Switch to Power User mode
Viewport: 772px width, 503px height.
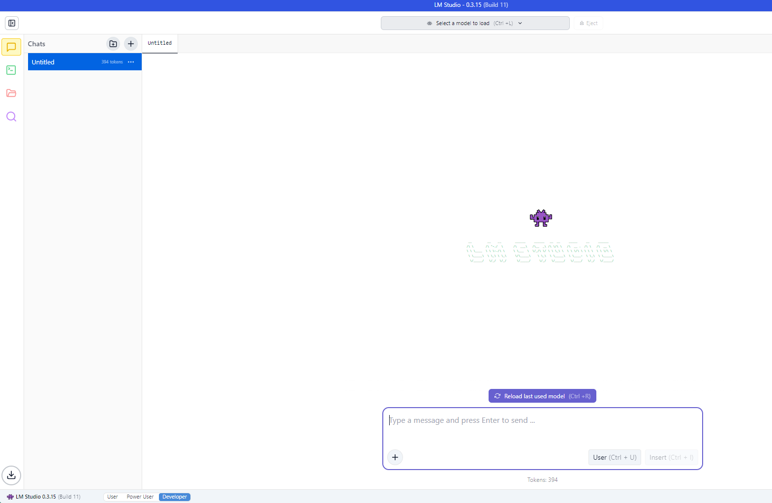140,497
